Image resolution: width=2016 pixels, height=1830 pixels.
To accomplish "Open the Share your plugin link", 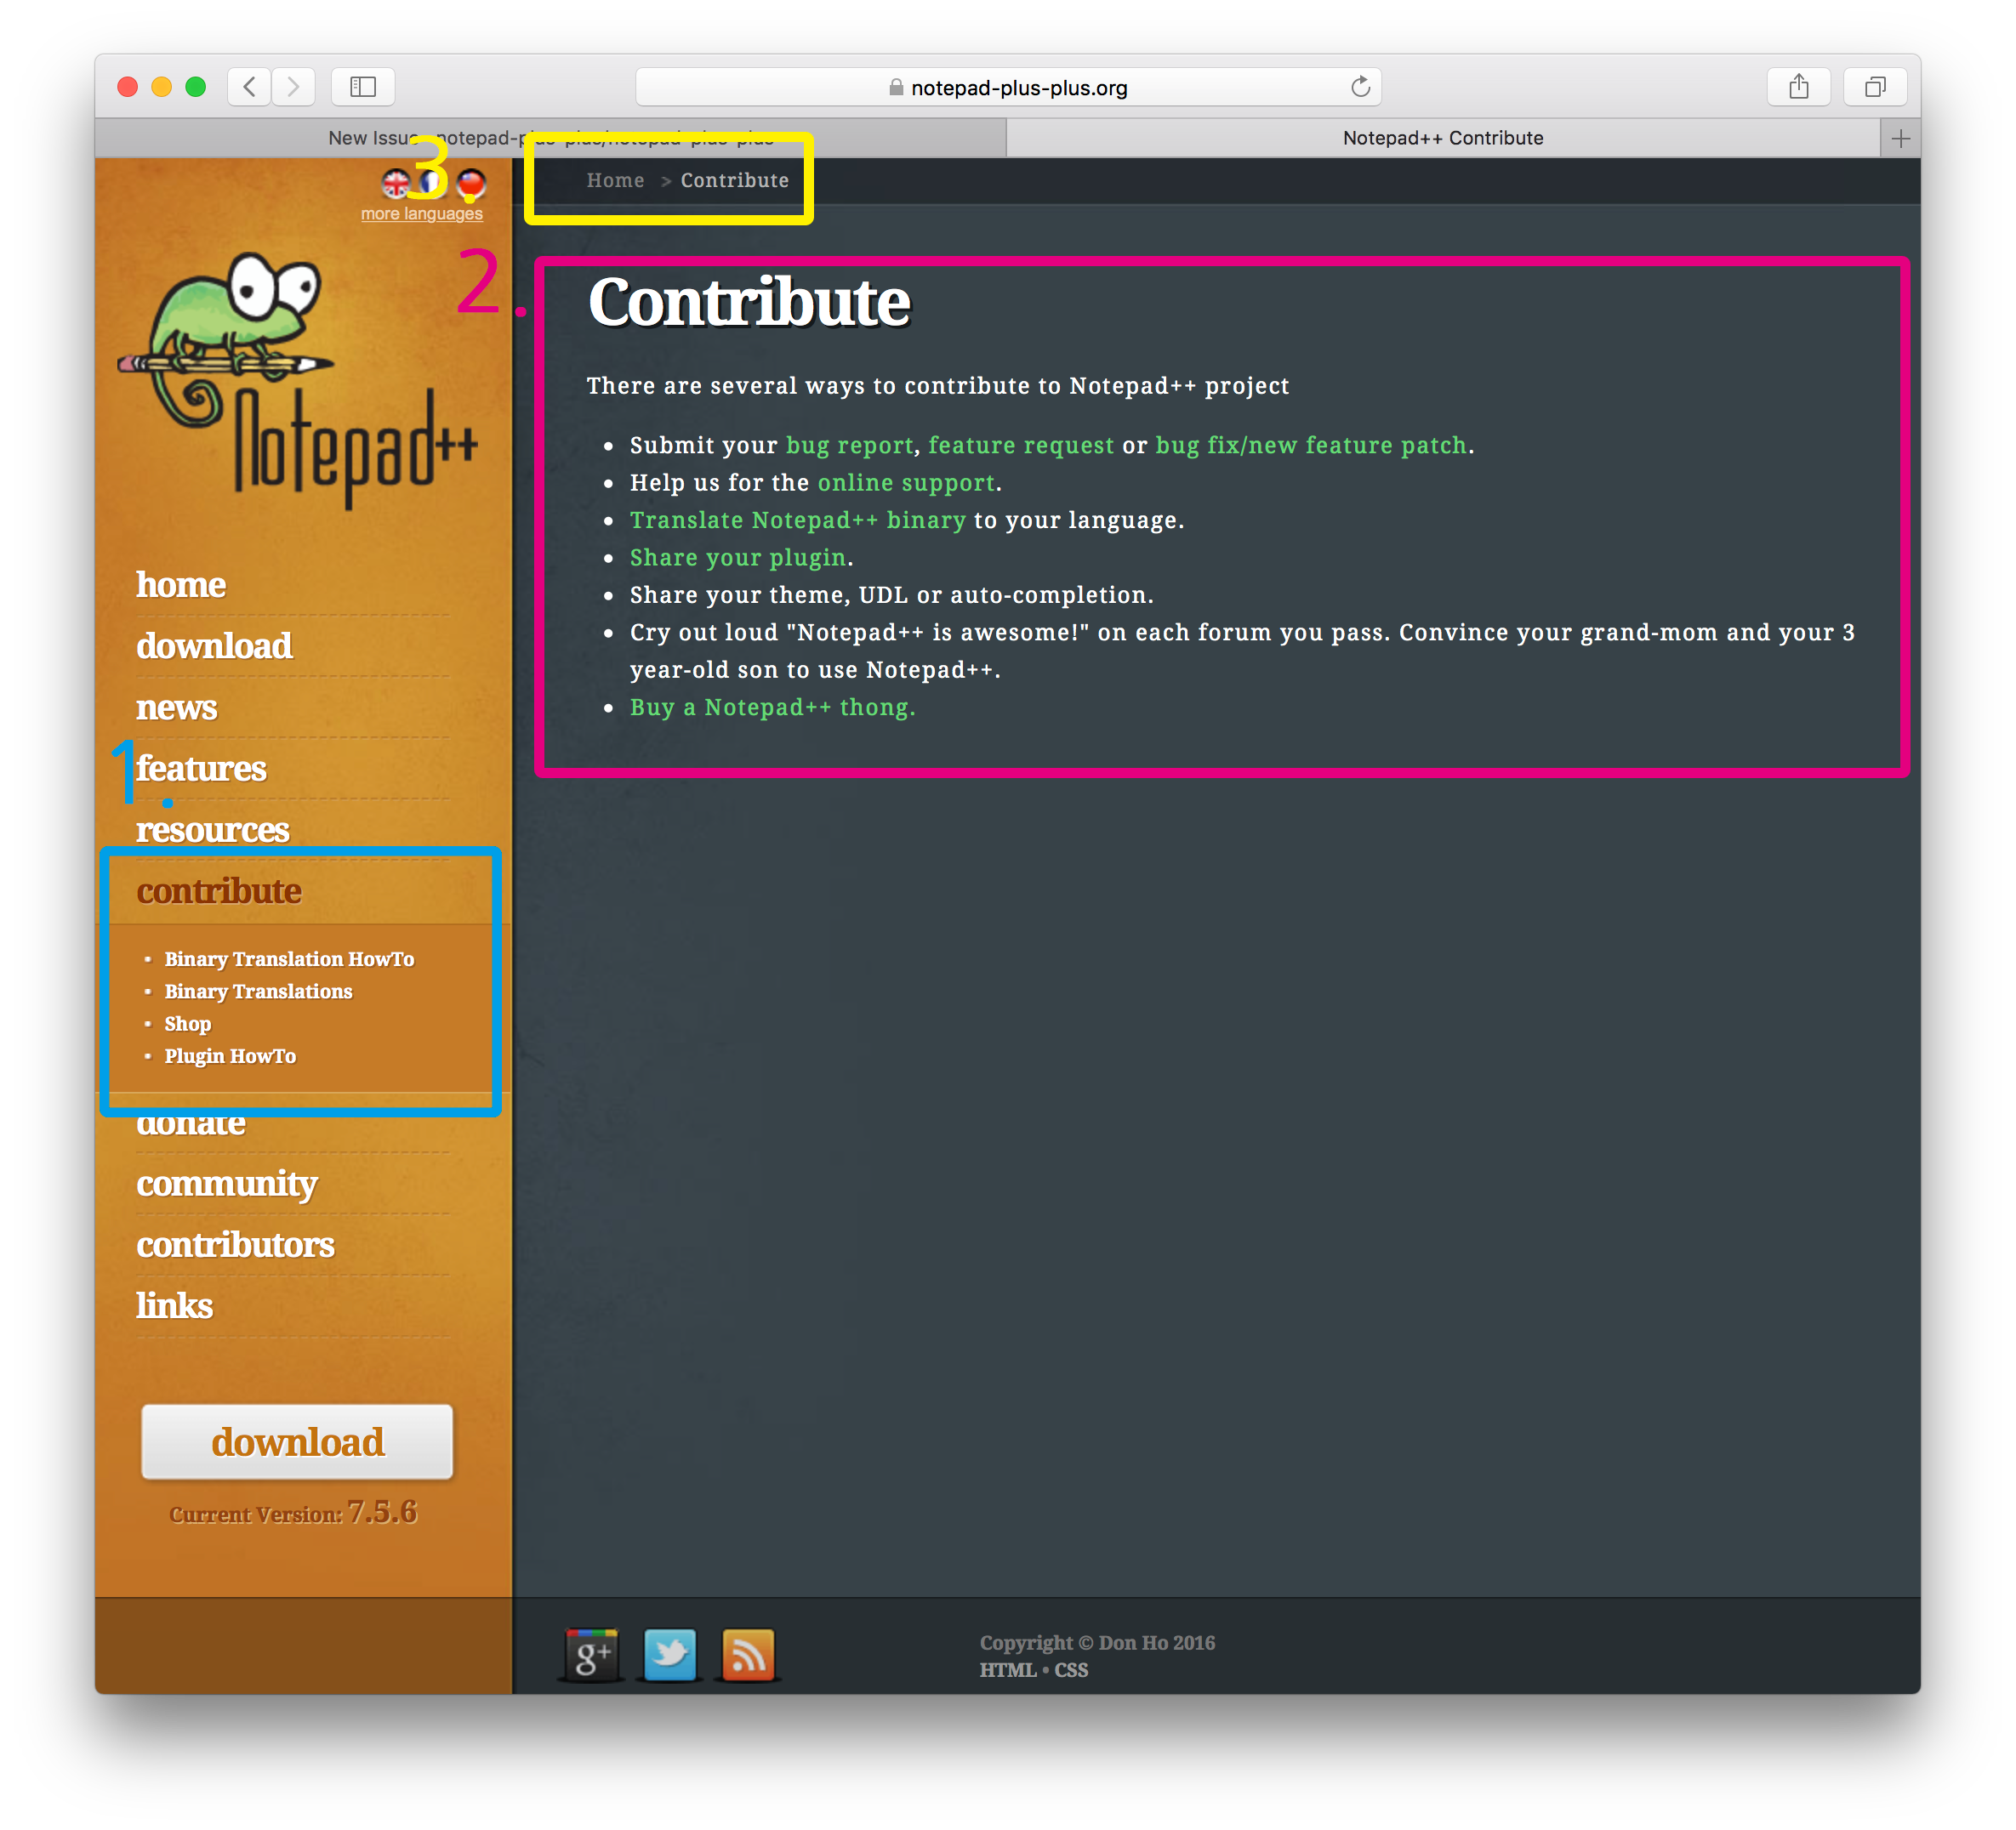I will (738, 558).
